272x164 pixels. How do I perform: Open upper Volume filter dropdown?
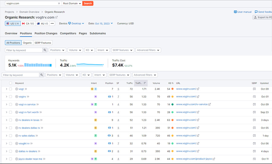[x=75, y=50]
